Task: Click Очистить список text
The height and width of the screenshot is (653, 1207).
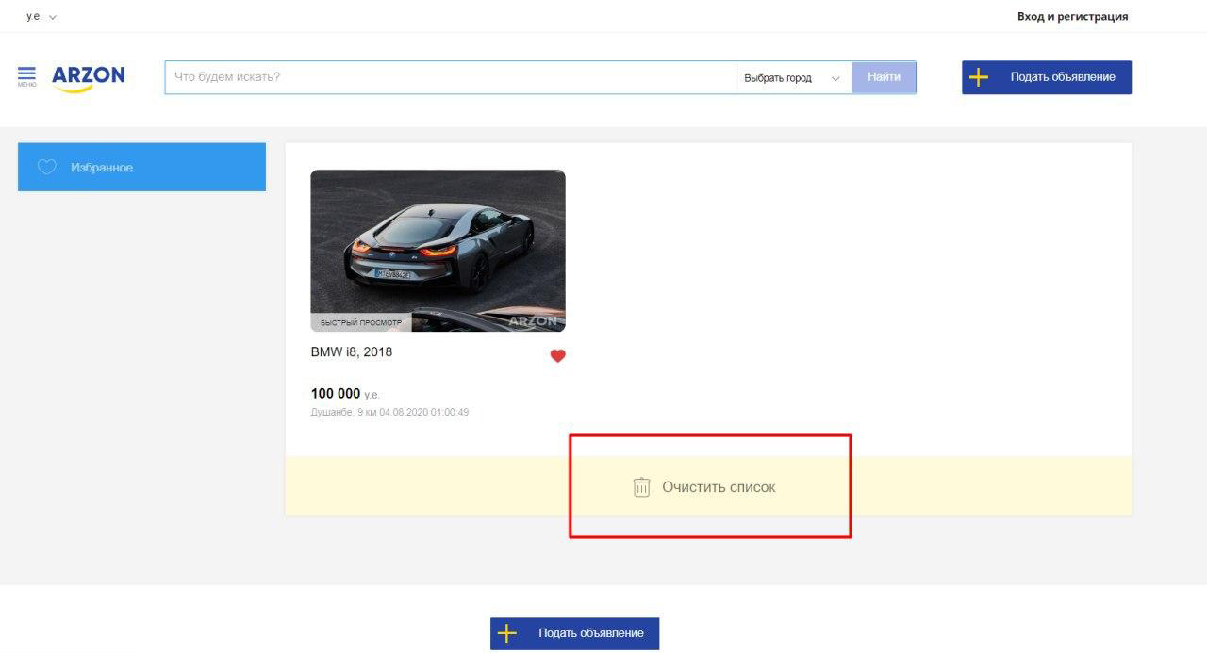Action: point(719,487)
